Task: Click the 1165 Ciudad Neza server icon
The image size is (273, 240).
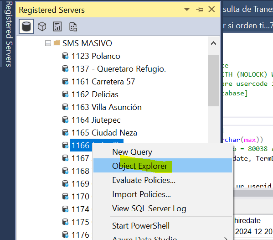Action: coord(65,133)
